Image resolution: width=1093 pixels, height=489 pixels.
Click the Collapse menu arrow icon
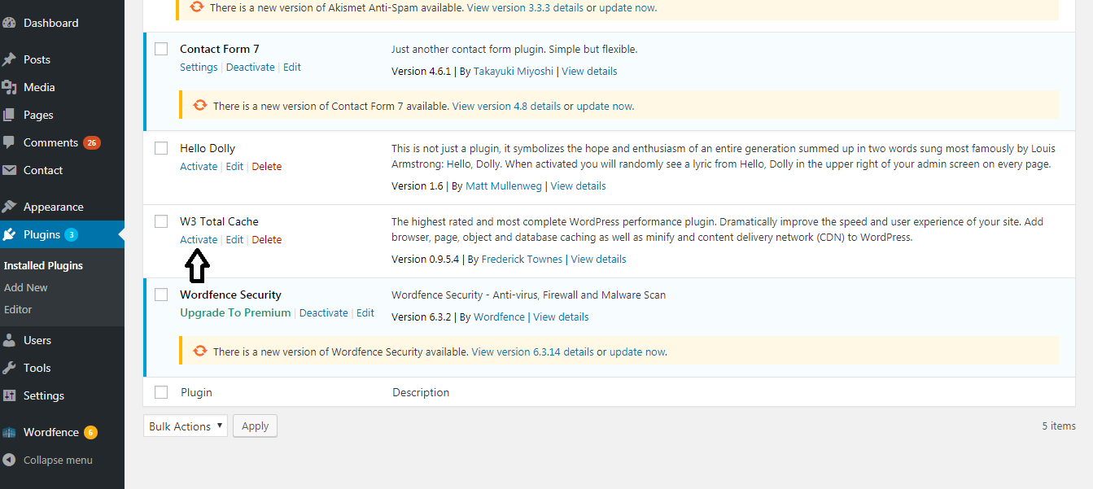pos(9,460)
